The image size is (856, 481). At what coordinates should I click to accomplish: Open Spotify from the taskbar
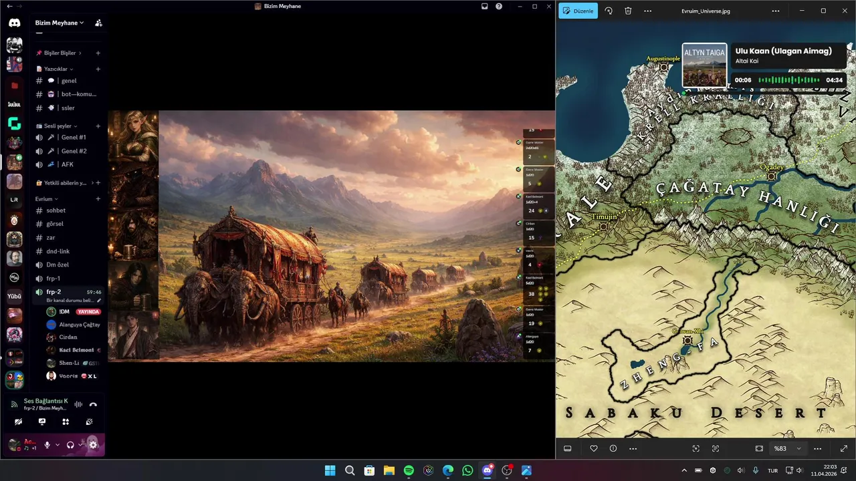click(409, 470)
